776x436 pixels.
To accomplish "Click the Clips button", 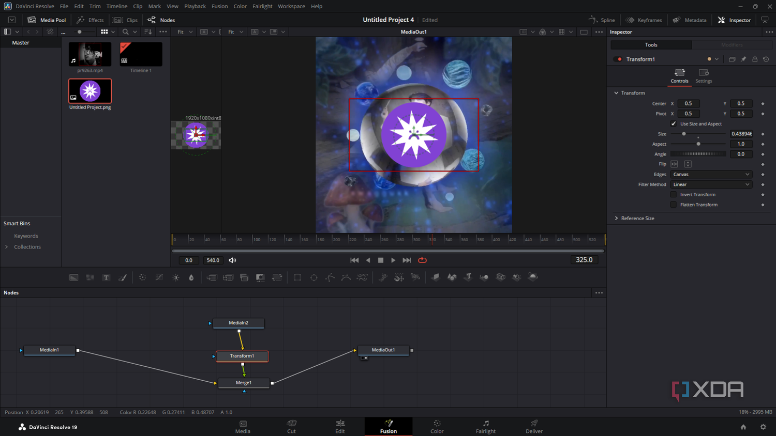I will tap(126, 20).
